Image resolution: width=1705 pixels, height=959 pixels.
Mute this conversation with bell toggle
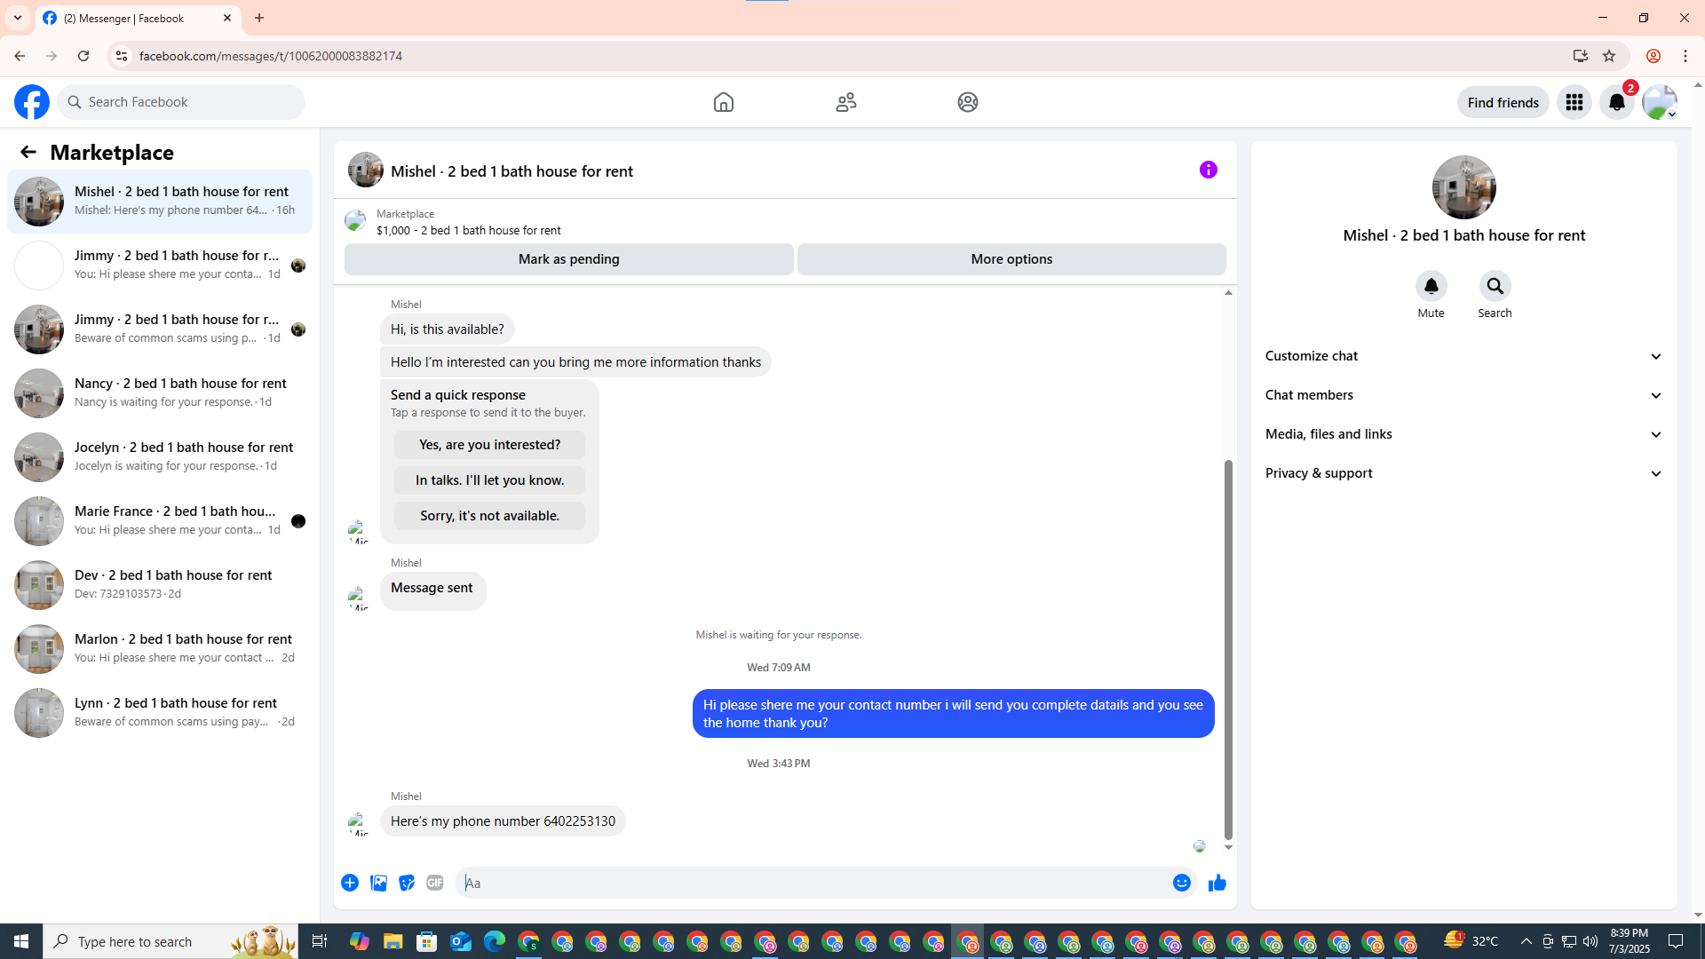[1431, 286]
